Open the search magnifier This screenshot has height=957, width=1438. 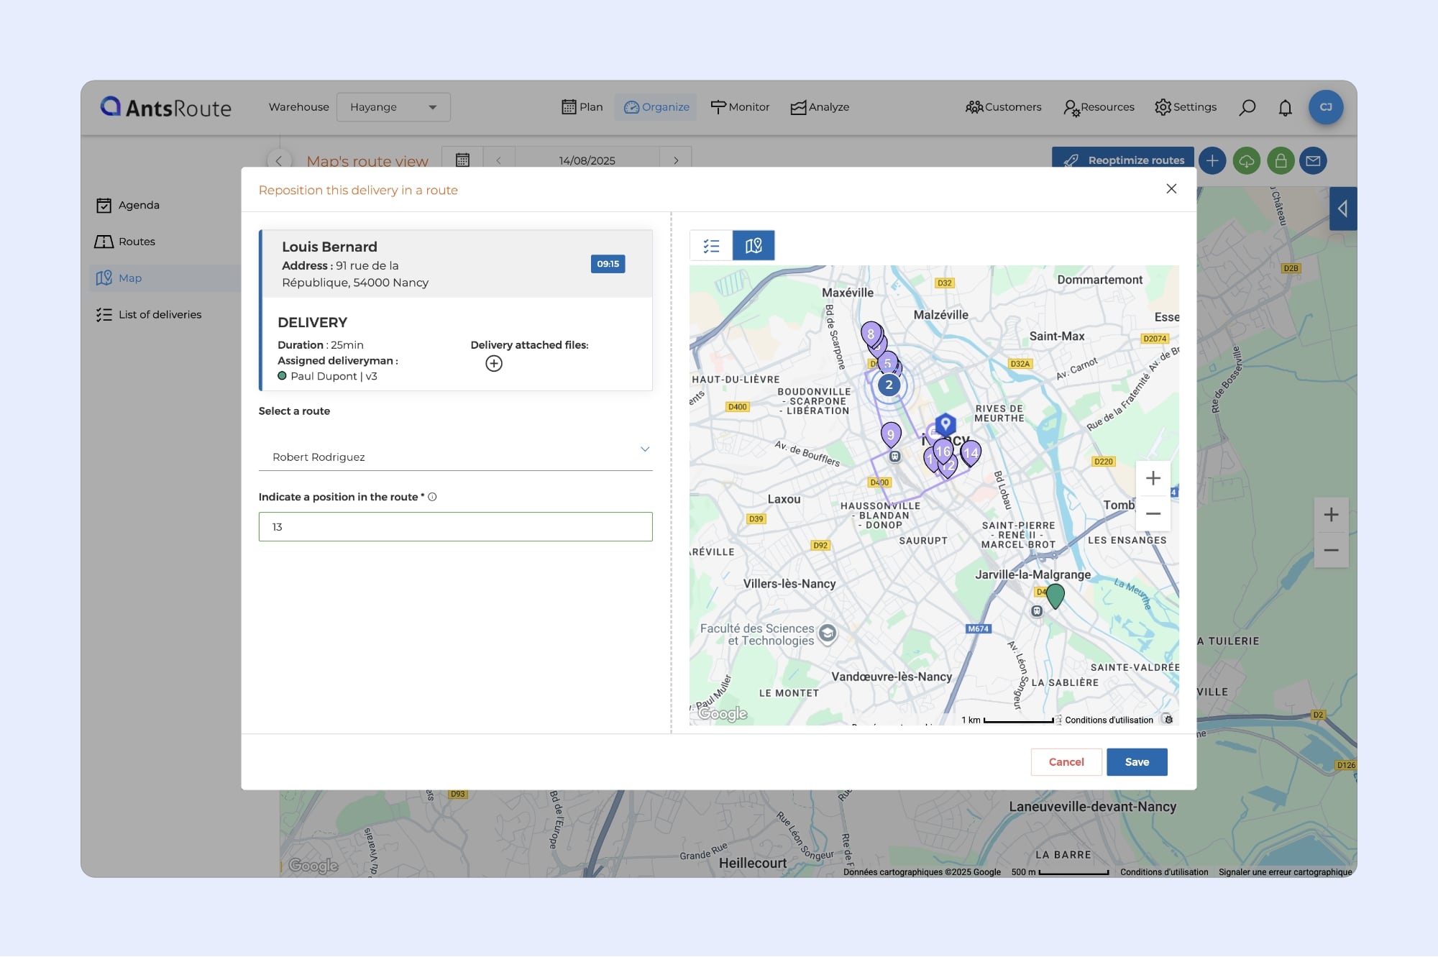coord(1247,108)
